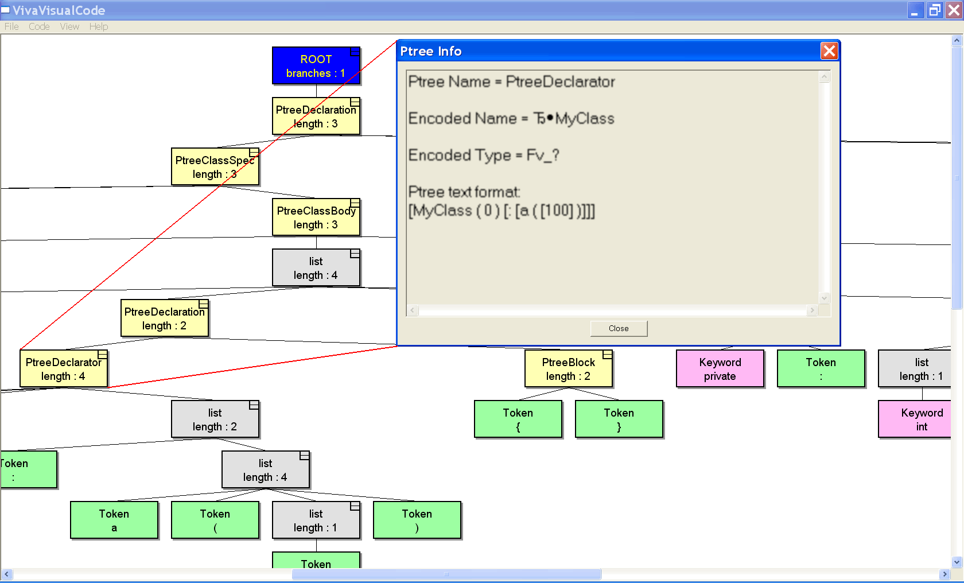Select the Token ( node
This screenshot has height=583, width=964.
[215, 520]
